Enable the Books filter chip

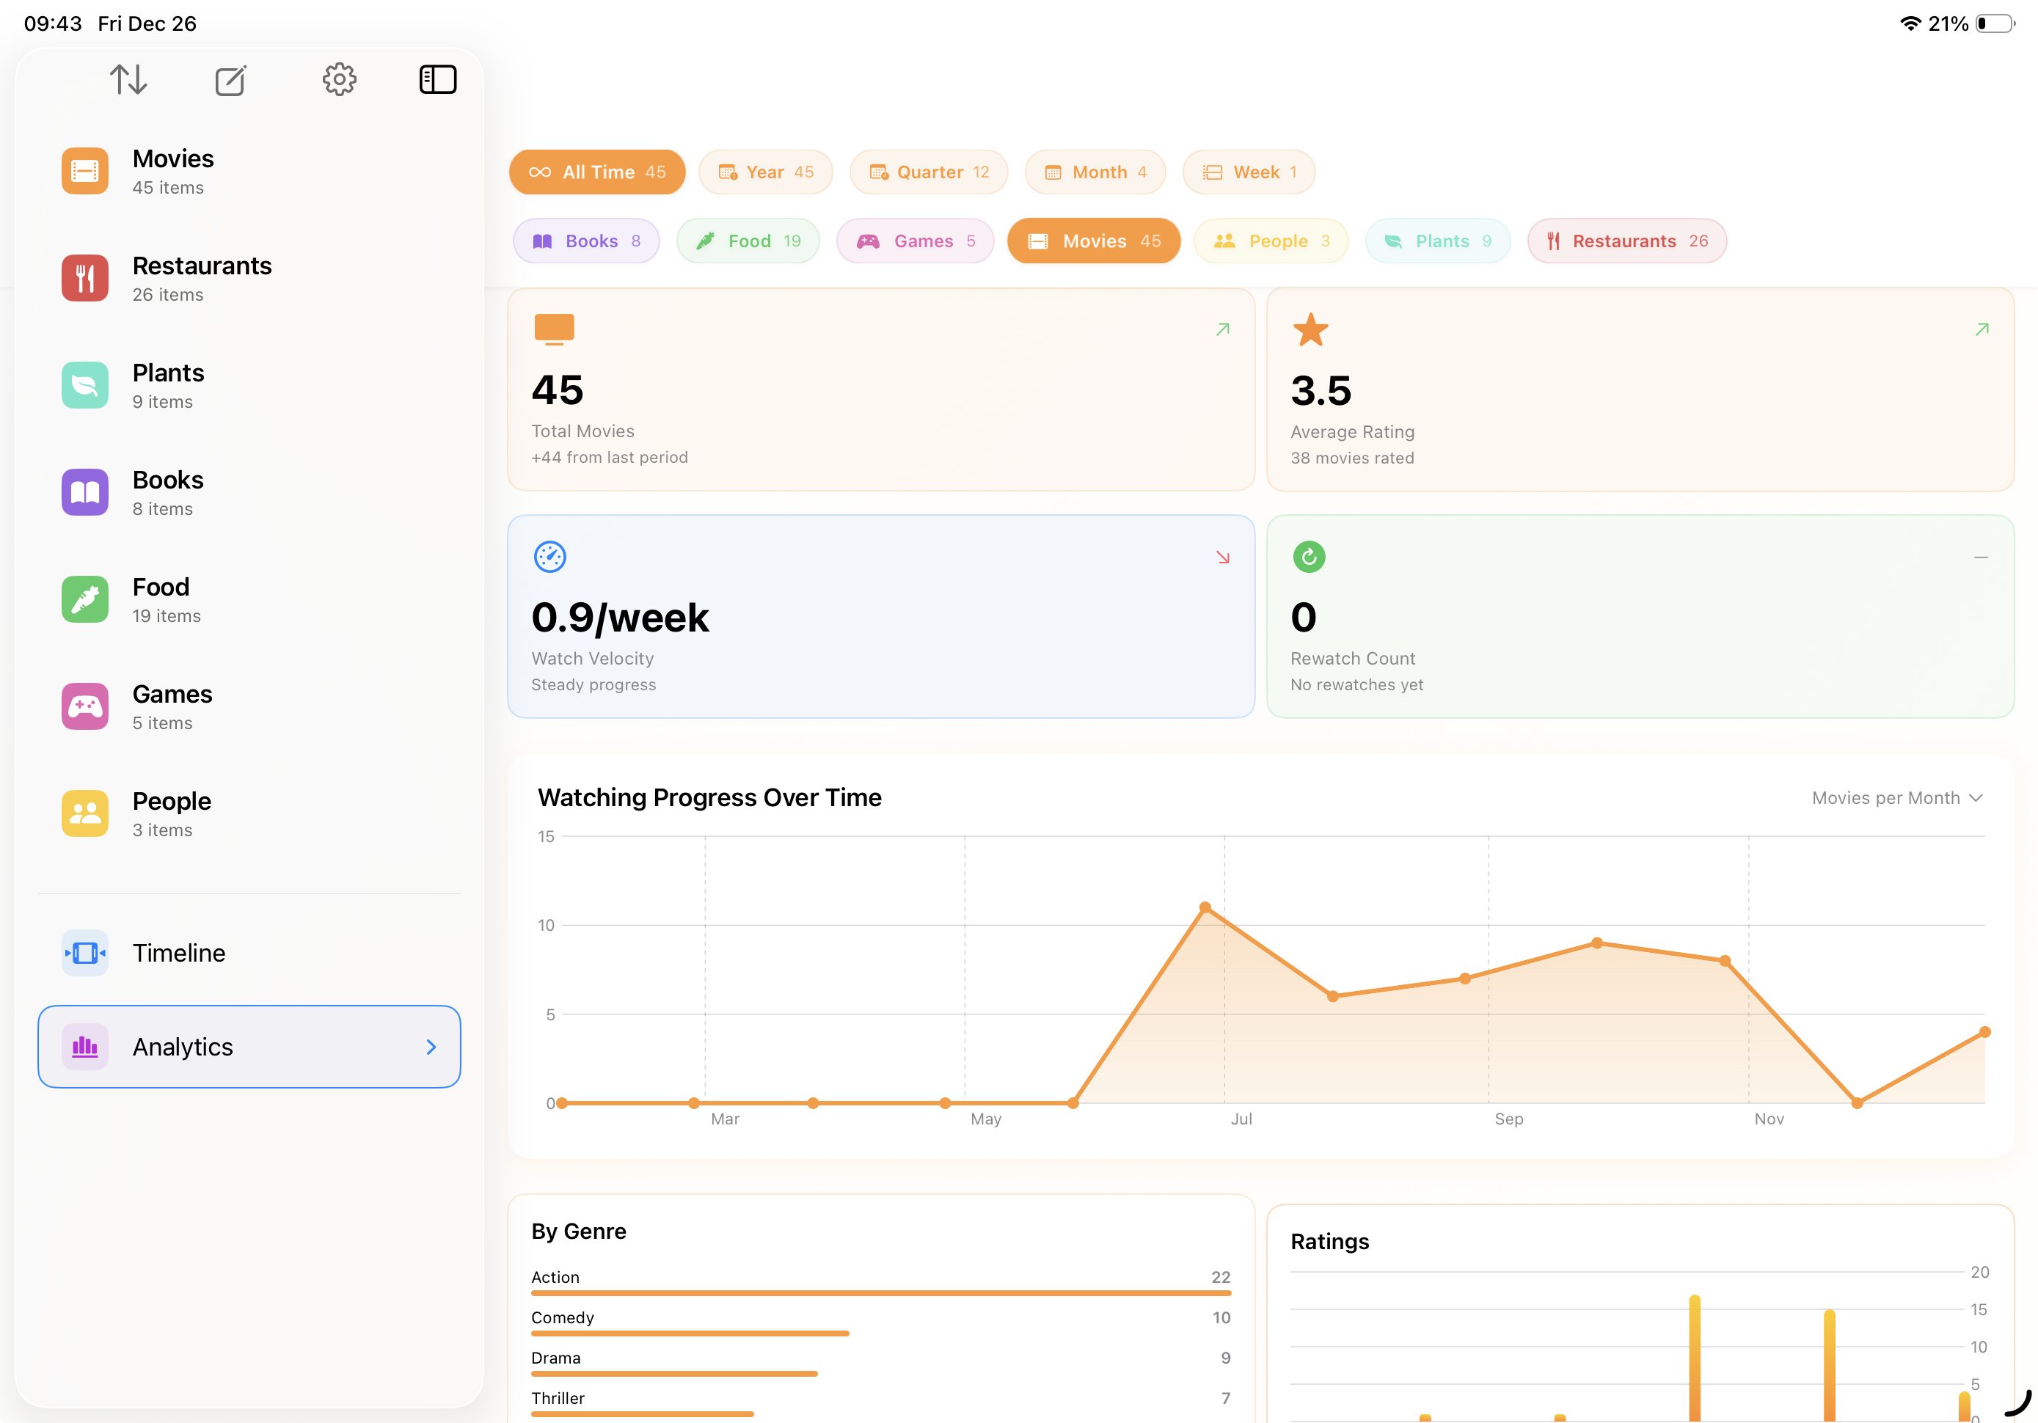(586, 241)
